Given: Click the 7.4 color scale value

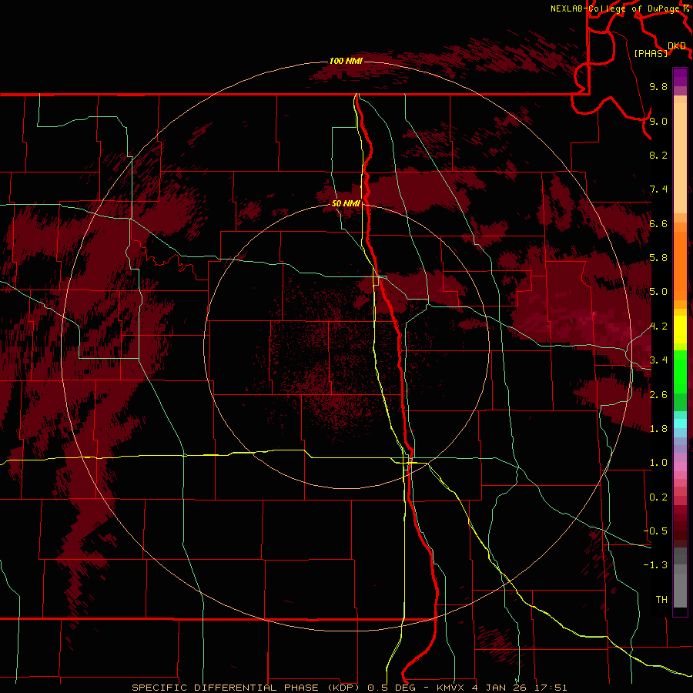Looking at the screenshot, I should [658, 189].
